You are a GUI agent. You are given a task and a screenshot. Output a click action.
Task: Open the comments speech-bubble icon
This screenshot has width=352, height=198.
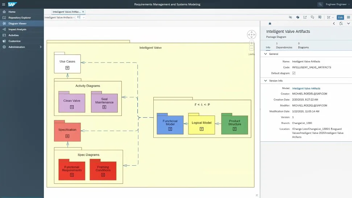[312, 17]
